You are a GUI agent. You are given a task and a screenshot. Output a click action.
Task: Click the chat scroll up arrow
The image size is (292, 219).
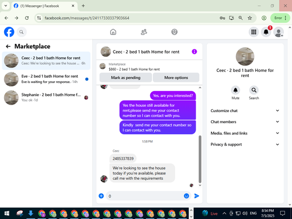[x=200, y=88]
